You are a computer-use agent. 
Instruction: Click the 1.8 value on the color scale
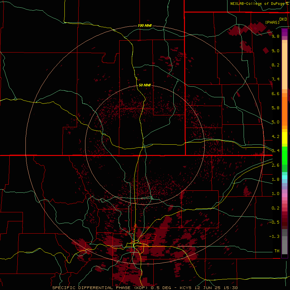(275, 179)
